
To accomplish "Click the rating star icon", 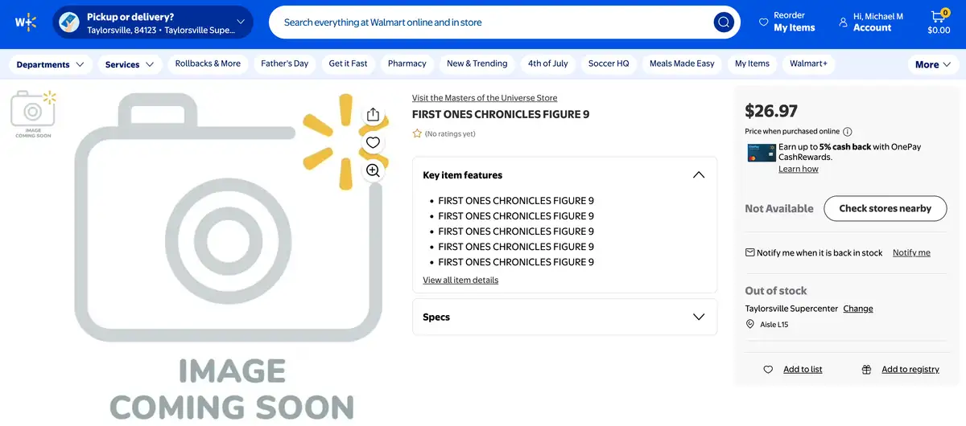I will (417, 133).
